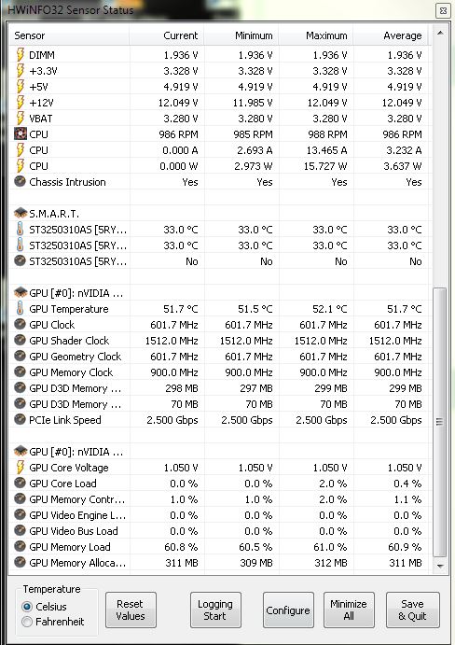The width and height of the screenshot is (455, 645).
Task: Click the lightning icon for GPU Core Voltage
Action: click(x=20, y=468)
